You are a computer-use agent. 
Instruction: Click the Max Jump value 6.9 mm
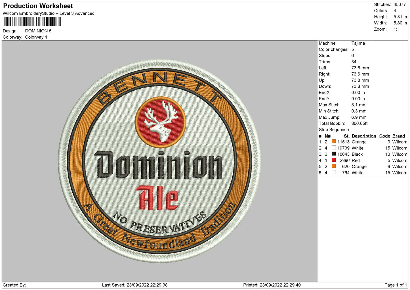tap(359, 117)
